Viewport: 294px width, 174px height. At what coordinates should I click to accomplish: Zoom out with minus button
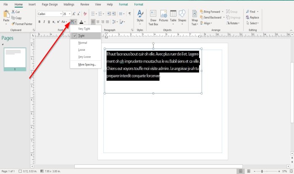click(255, 171)
